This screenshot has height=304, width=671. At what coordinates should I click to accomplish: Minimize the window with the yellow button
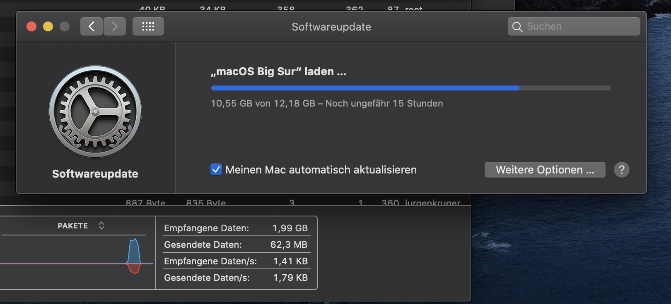(48, 26)
